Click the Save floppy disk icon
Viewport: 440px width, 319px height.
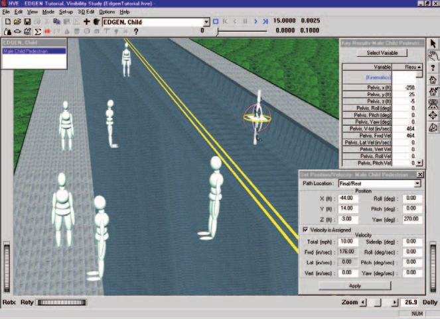click(x=27, y=22)
